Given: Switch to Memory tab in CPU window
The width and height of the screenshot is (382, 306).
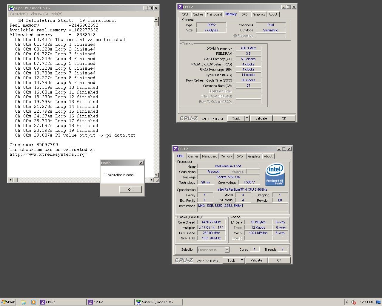Looking at the screenshot, I should click(226, 156).
